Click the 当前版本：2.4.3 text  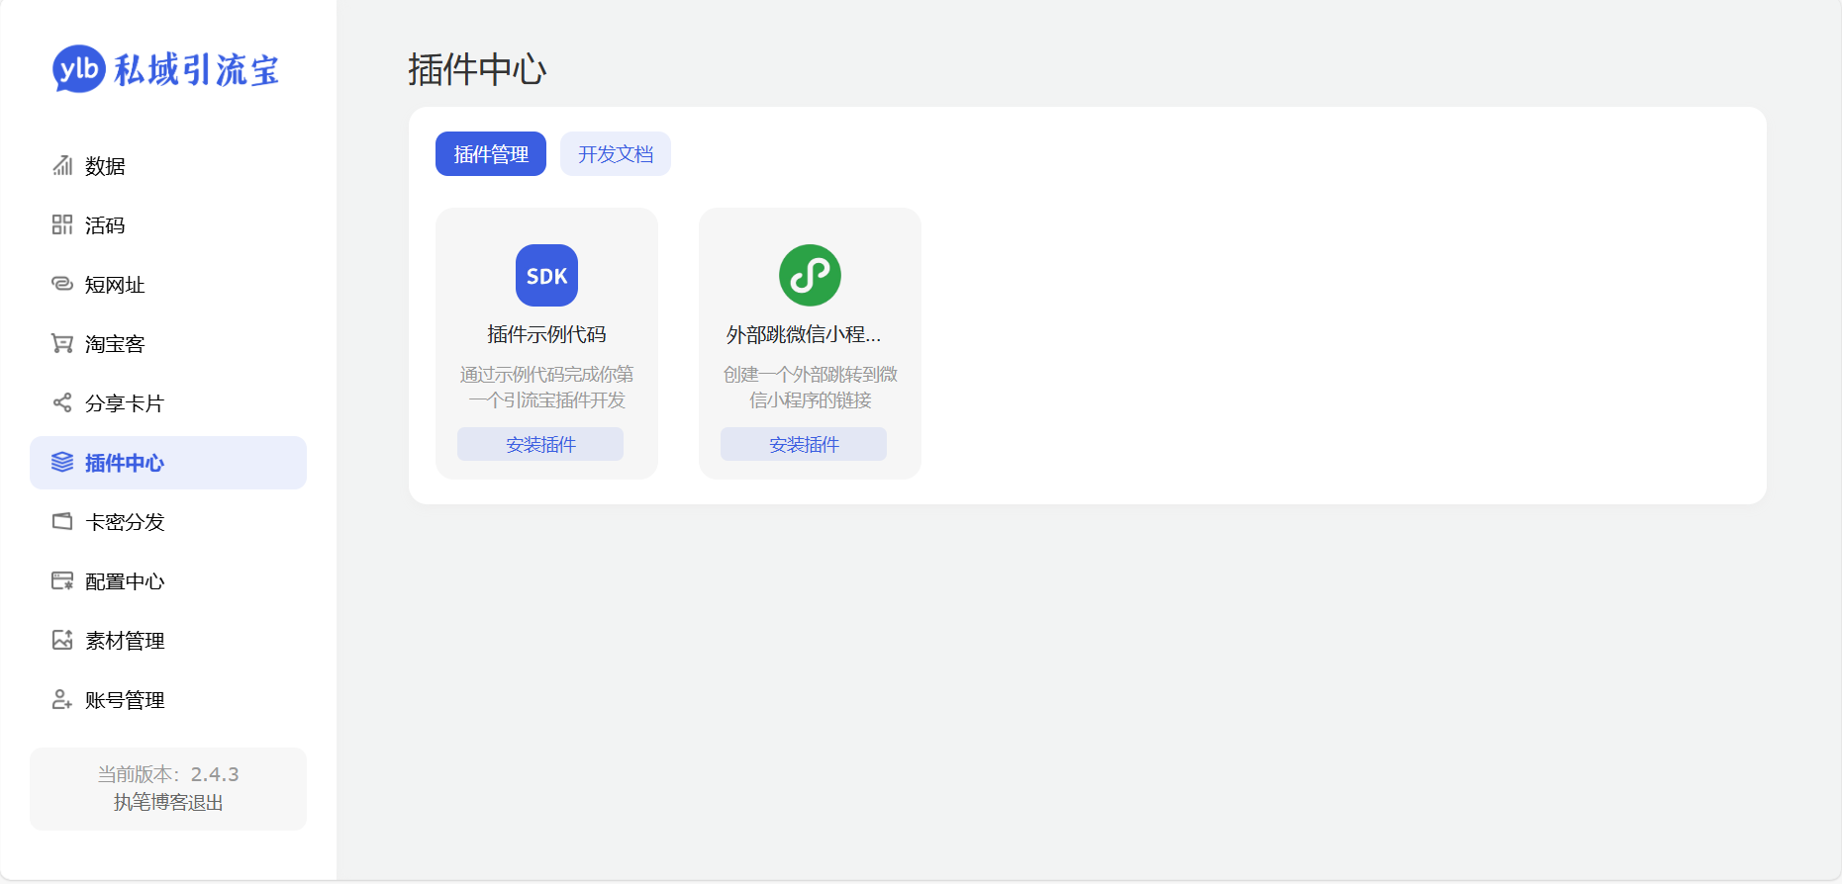[x=168, y=774]
